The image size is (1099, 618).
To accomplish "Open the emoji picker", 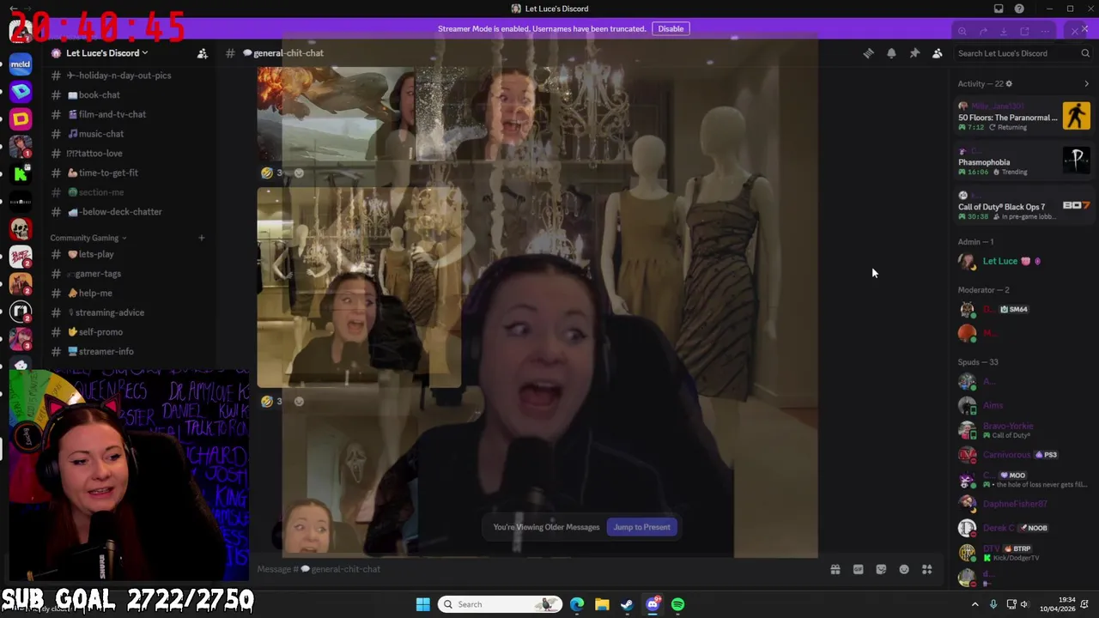I will [x=904, y=569].
